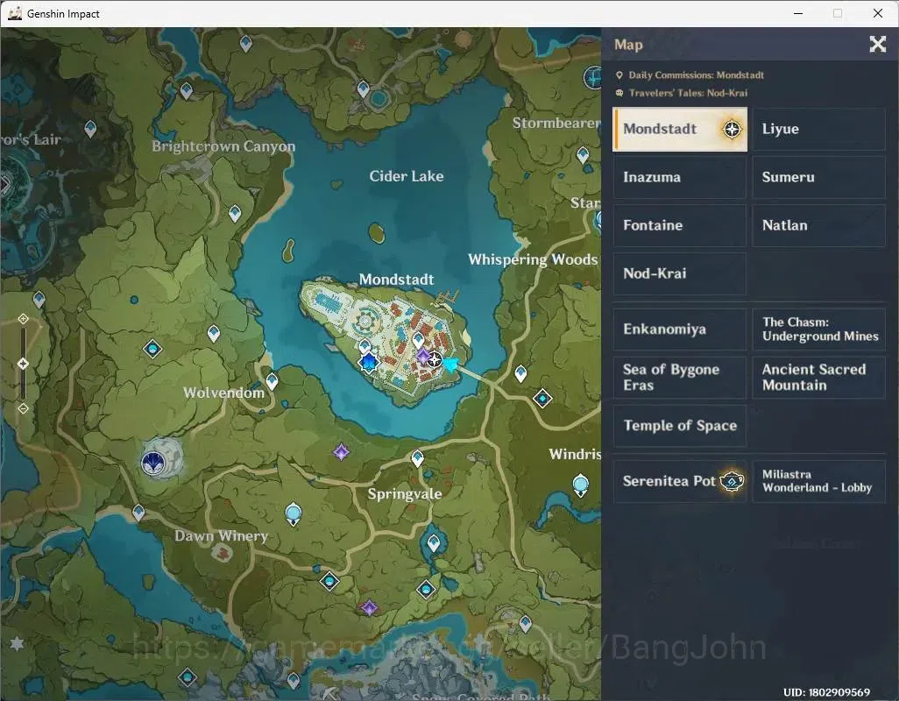899x701 pixels.
Task: Open the Miliastra Wonderland - Lobby
Action: (818, 481)
